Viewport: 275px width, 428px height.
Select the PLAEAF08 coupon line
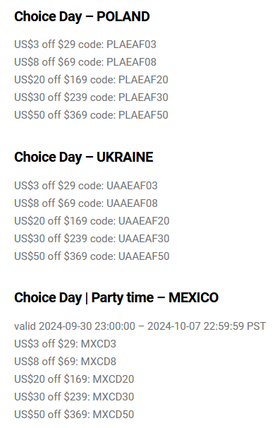(x=85, y=62)
